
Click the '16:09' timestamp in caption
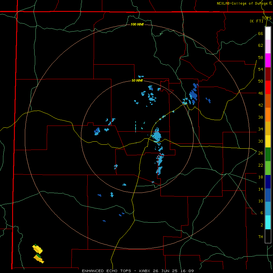tap(187, 271)
